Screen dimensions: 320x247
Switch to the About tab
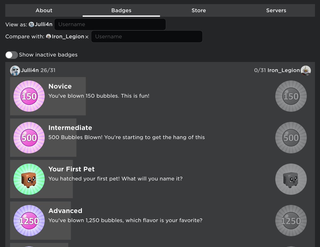coord(44,10)
